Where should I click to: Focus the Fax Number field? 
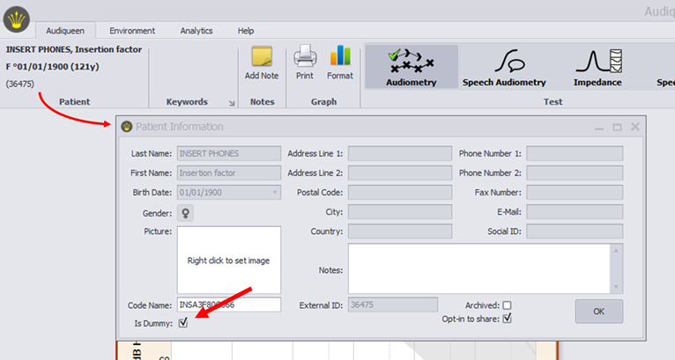coord(575,192)
